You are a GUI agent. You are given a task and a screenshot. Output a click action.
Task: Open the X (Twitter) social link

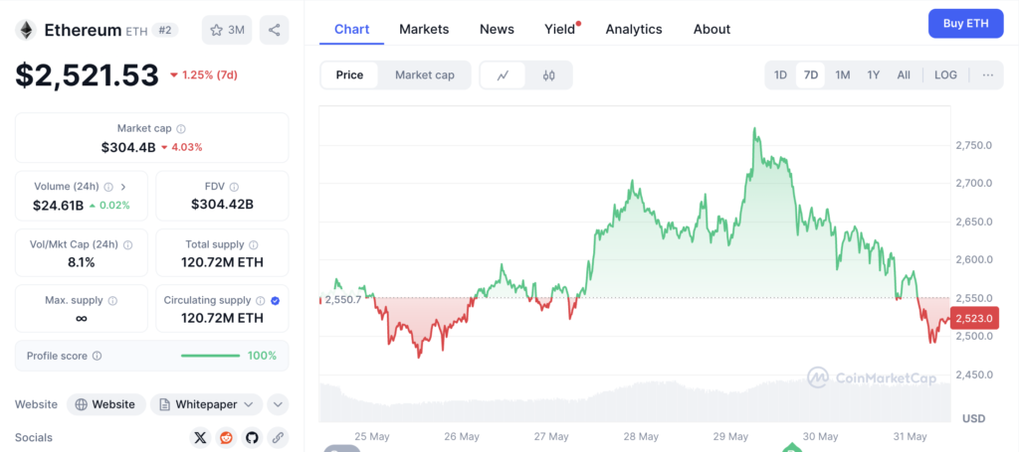201,437
